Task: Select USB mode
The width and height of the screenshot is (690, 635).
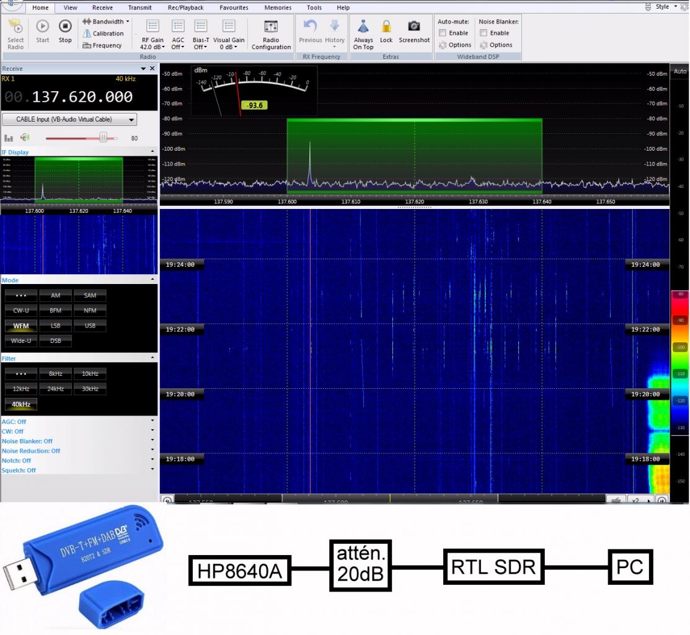Action: (90, 326)
